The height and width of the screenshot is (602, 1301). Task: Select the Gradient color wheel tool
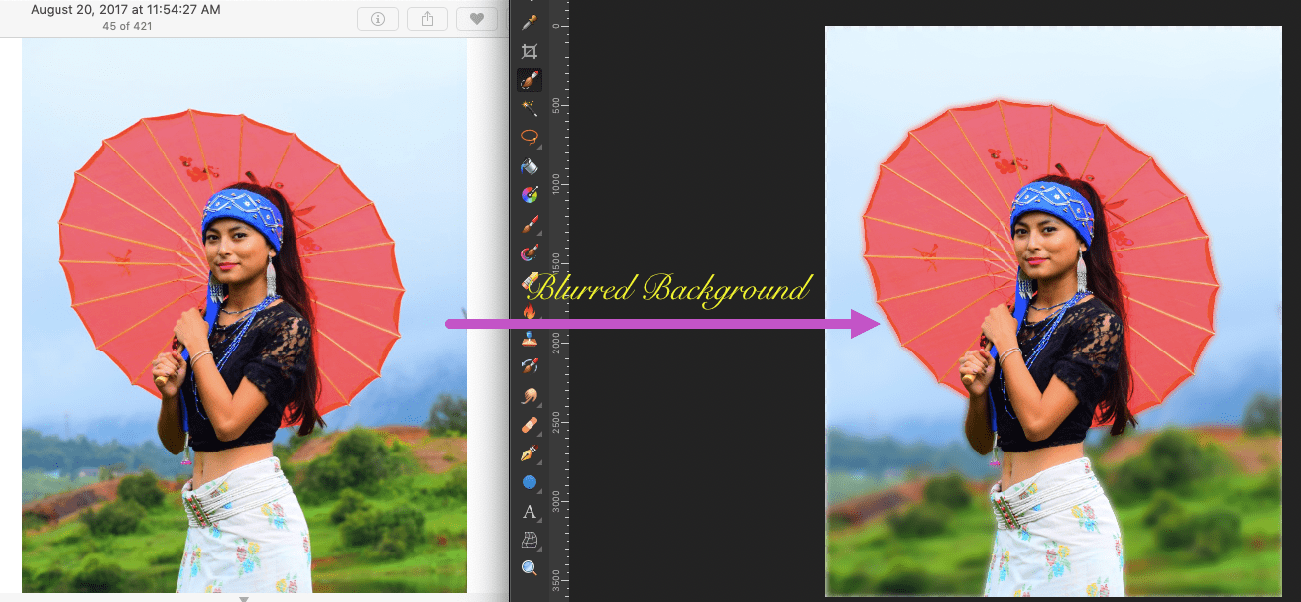point(530,195)
